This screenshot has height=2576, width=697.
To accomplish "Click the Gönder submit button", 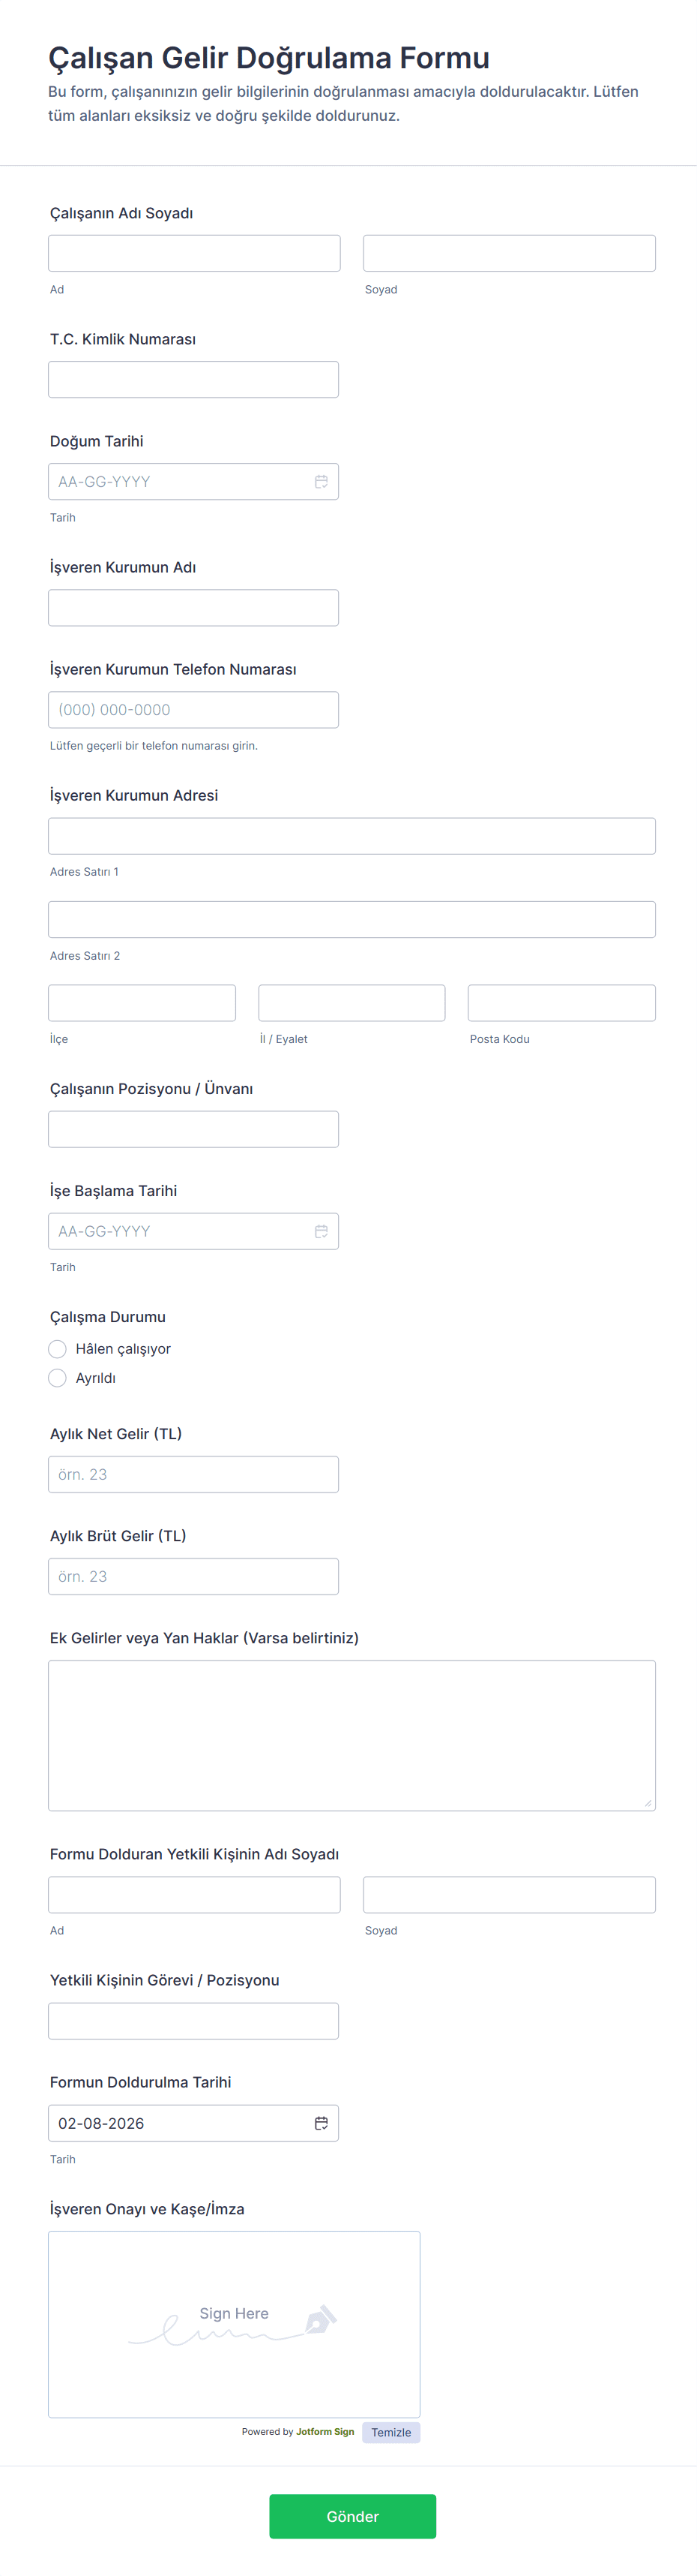I will (x=351, y=2516).
